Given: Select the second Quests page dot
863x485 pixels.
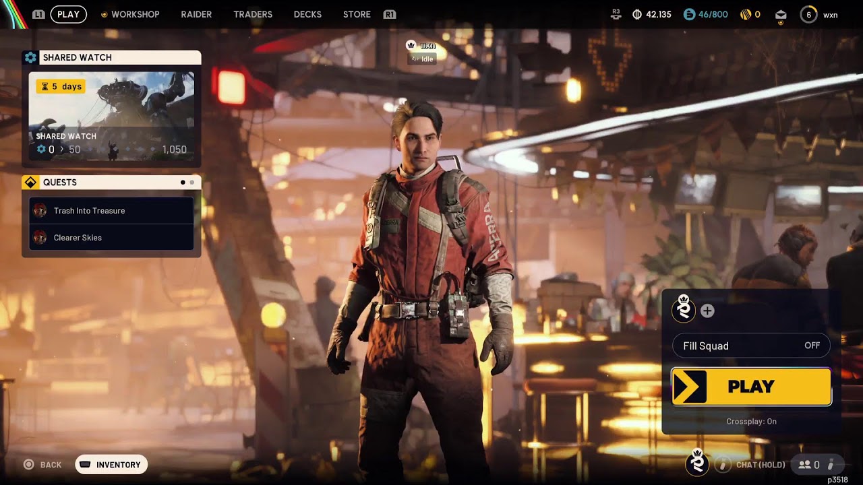Looking at the screenshot, I should [x=191, y=183].
